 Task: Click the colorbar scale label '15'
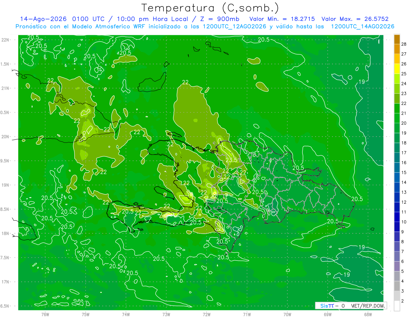click(x=404, y=172)
